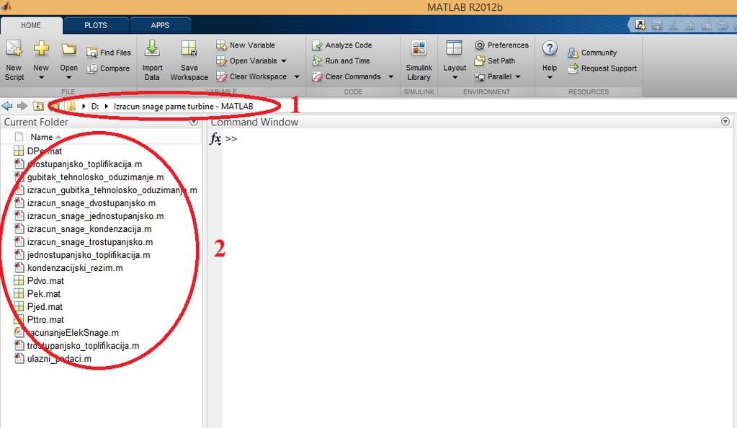The width and height of the screenshot is (737, 428).
Task: Select file dvostupanjsko_toplifikacija.m
Action: (x=84, y=164)
